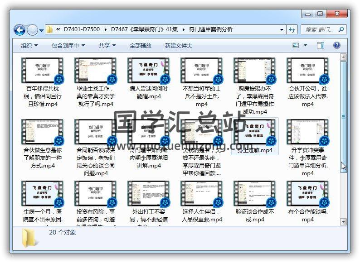Viewport: 360px width, 263px height.
Task: Open the 组织 menu
Action: [x=29, y=45]
